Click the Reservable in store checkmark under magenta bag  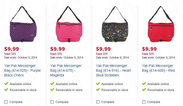[x=52, y=90]
